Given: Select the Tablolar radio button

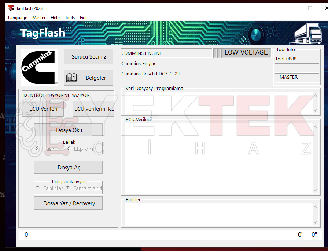Looking at the screenshot, I should click(x=38, y=188).
